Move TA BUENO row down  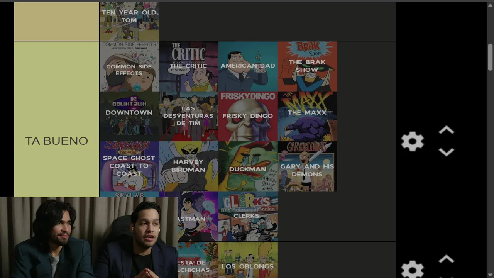tap(446, 152)
